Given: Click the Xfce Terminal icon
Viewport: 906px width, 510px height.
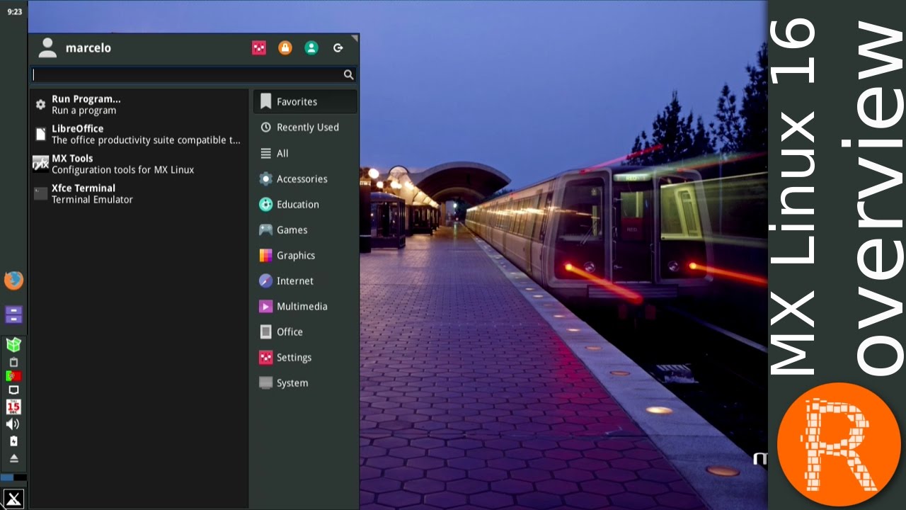Looking at the screenshot, I should coord(40,193).
